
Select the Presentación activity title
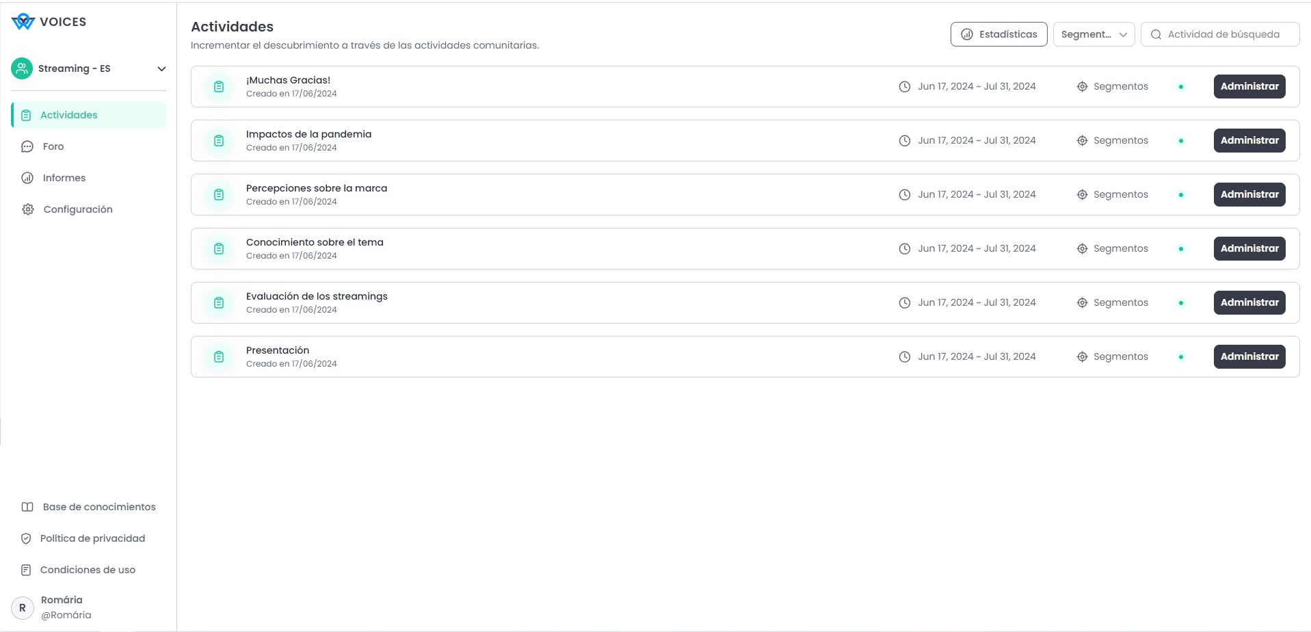click(278, 350)
